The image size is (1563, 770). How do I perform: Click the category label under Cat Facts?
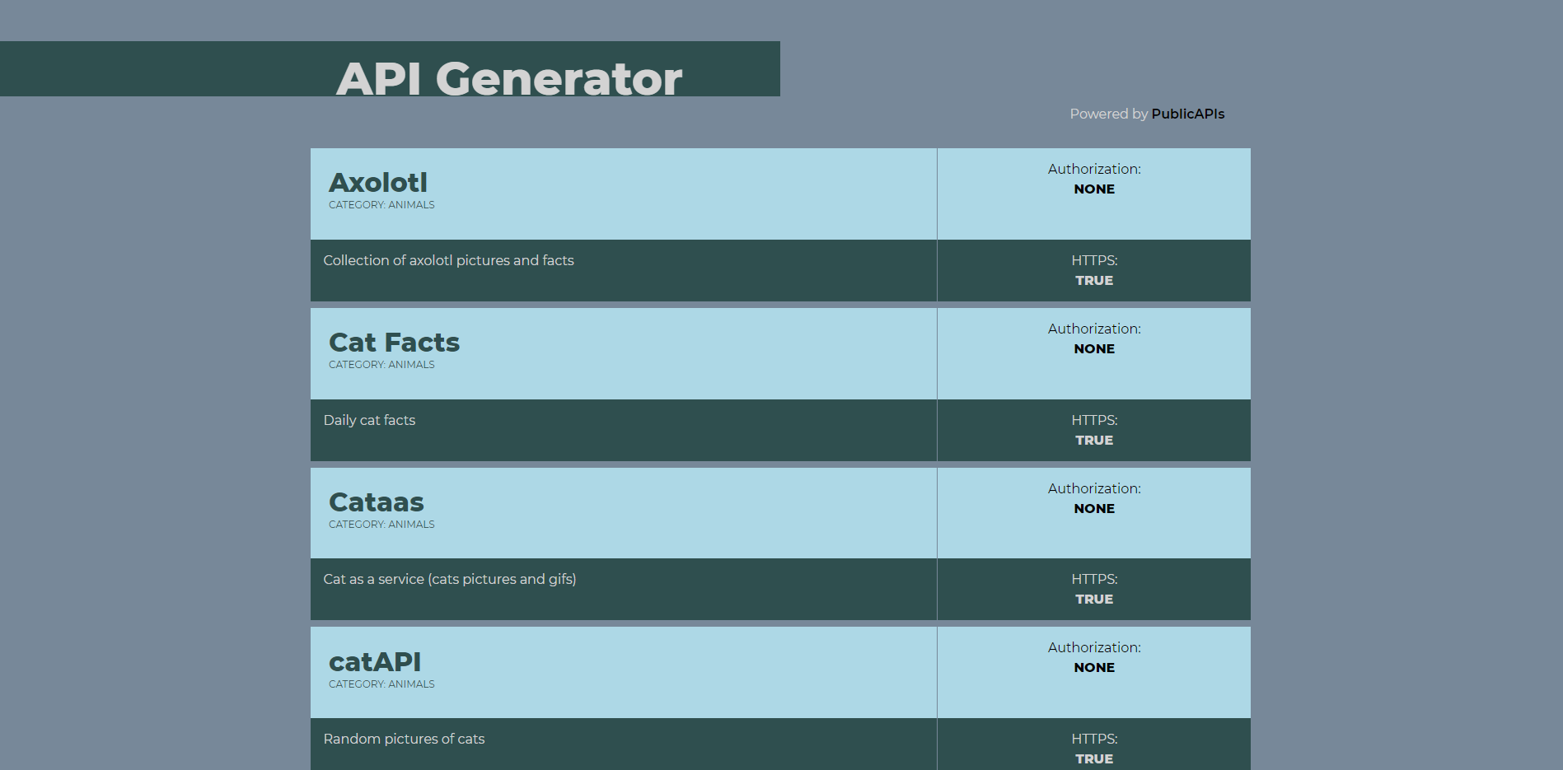(x=381, y=365)
